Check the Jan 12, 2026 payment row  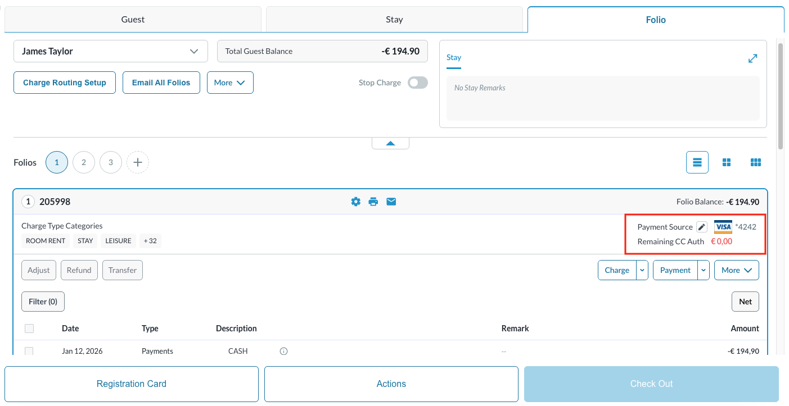tap(29, 351)
